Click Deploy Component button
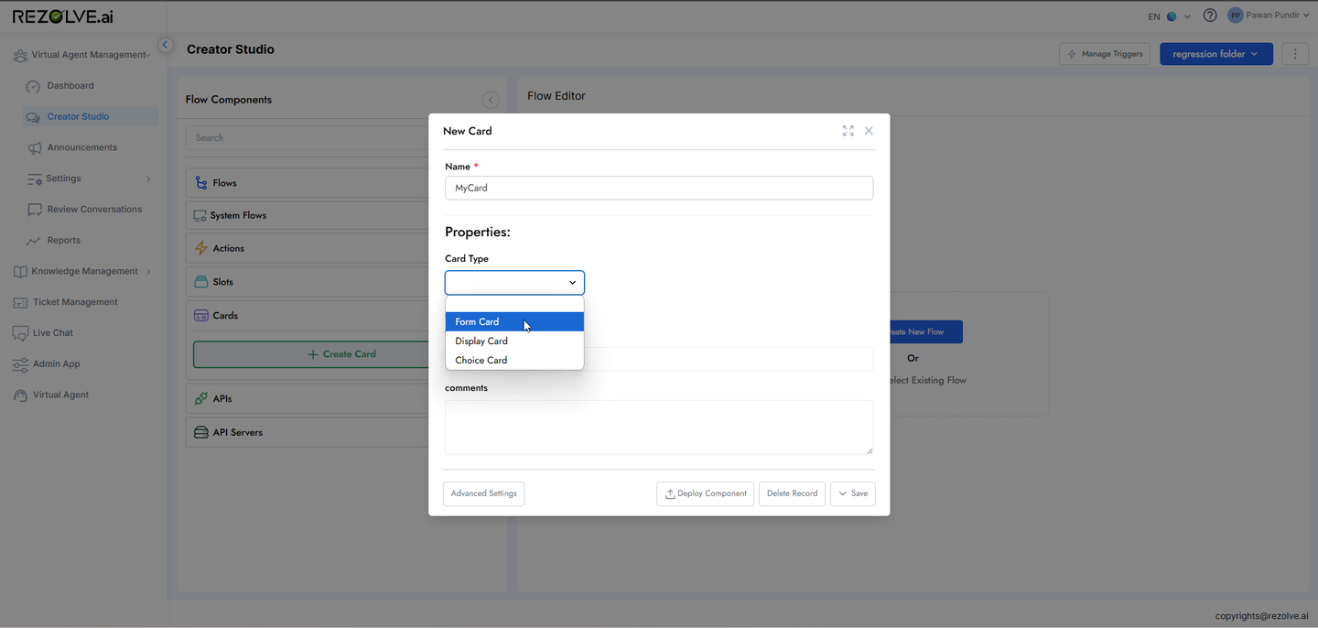The height and width of the screenshot is (628, 1318). point(705,493)
